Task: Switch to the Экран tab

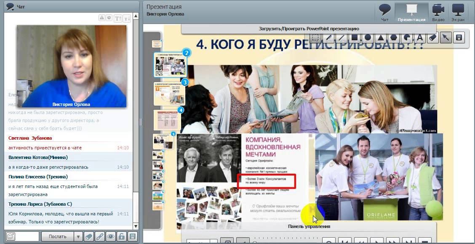Action: pyautogui.click(x=458, y=13)
